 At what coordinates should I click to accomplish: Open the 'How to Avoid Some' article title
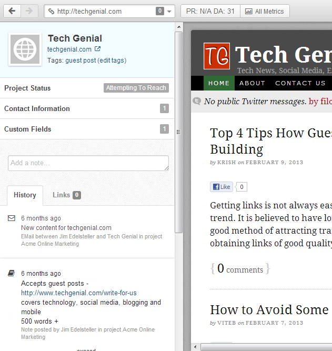(269, 310)
